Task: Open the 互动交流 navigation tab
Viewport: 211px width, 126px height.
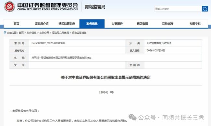Action: click(x=168, y=24)
